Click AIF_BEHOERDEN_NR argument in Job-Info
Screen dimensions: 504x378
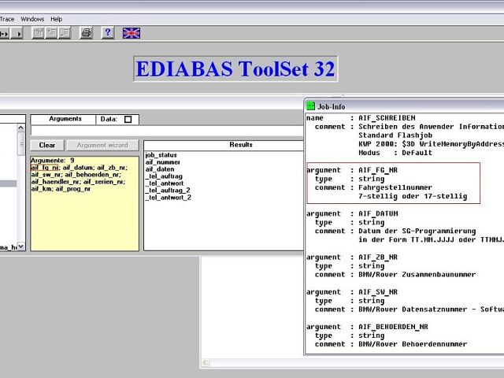click(393, 327)
